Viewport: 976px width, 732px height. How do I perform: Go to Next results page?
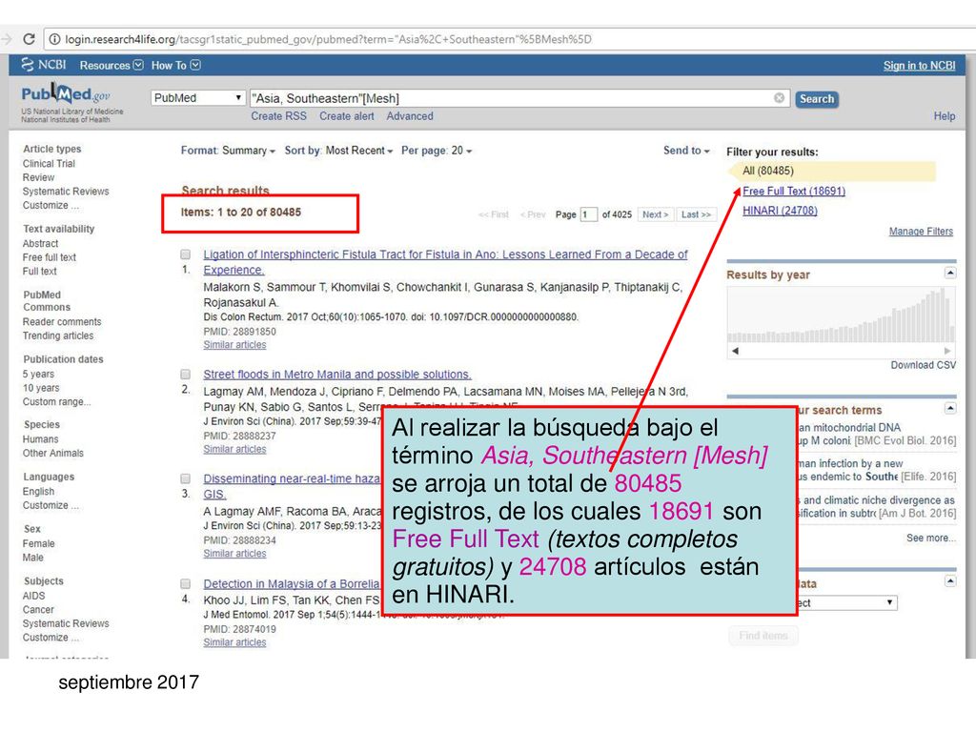(656, 214)
